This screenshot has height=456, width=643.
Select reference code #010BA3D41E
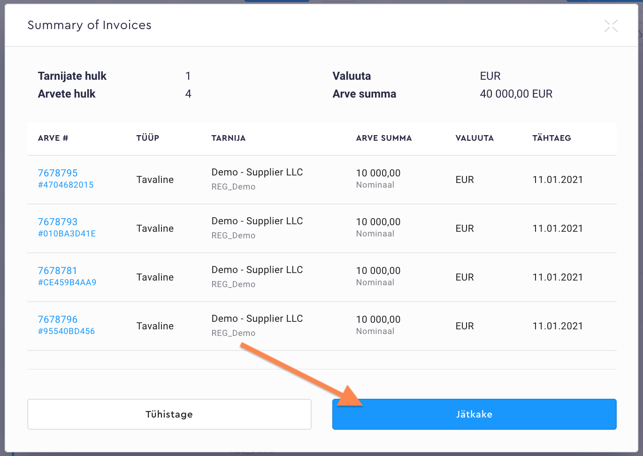(67, 234)
